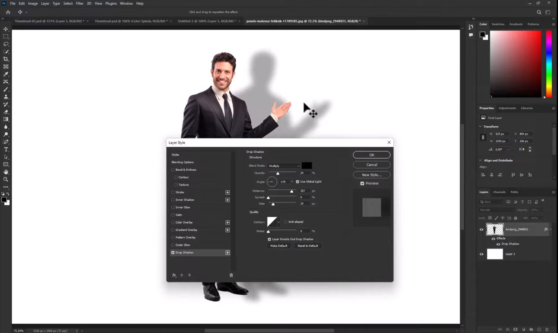Viewport: 558px width, 333px height.
Task: Select the Type tool
Action: tap(6, 149)
